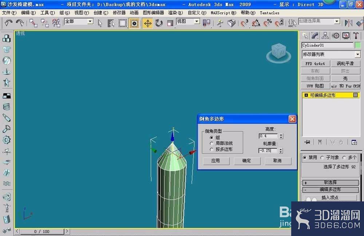Screen dimensions: 364x236
Task: Open the Create command panel tab
Action: coord(305,36)
